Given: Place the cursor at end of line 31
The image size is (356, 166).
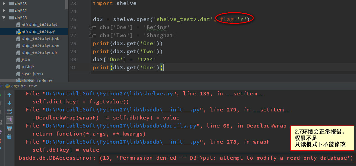Looking at the screenshot, I should [x=164, y=68].
